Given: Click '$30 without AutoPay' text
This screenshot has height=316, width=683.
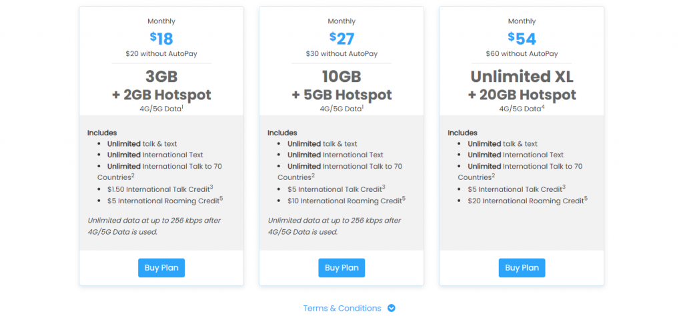Looking at the screenshot, I should point(341,54).
